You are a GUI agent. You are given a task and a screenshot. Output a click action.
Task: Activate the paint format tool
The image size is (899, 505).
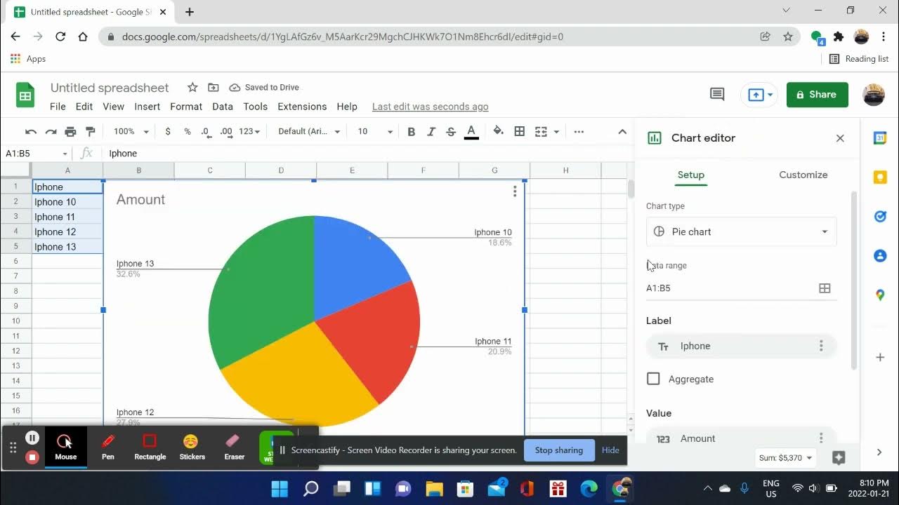coord(90,131)
